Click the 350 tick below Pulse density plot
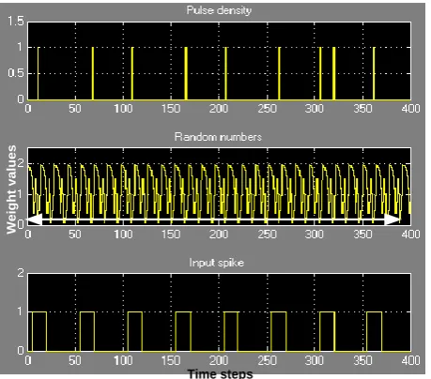The image size is (431, 379). (362, 109)
